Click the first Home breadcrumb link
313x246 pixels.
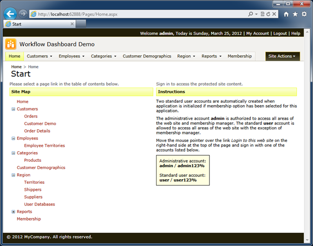click(x=17, y=67)
